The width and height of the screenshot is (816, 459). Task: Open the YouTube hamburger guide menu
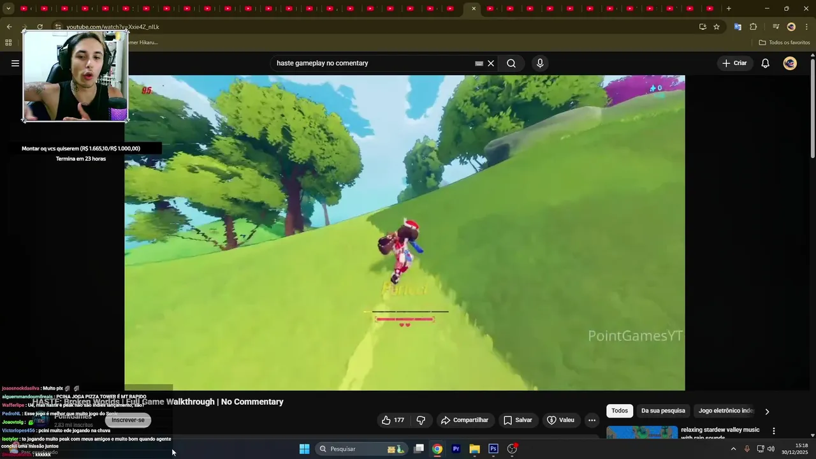[x=15, y=63]
